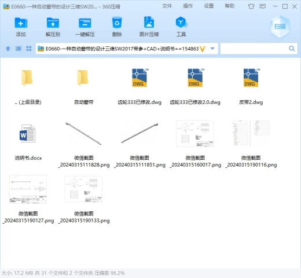Click the 扫描 (Scan) shield button

pos(280,27)
